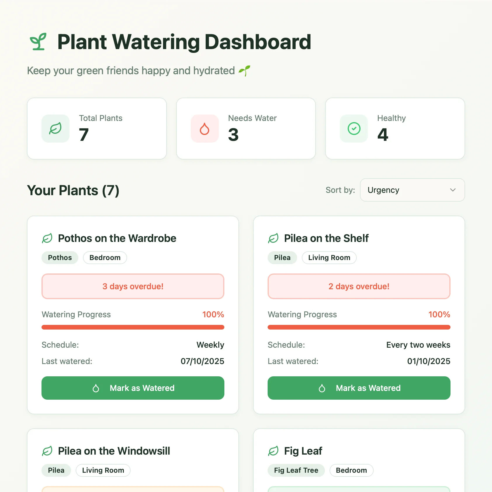Click the leaf icon beside Pothos on the Wardrobe

pyautogui.click(x=48, y=238)
